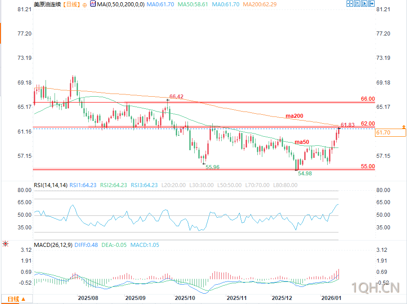Click the 54.98 low price annotation
This screenshot has height=304, width=407.
(x=305, y=173)
